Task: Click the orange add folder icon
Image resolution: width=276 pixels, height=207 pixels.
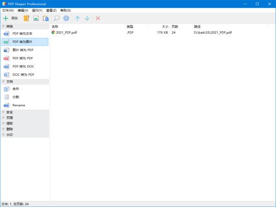Action: tap(26, 18)
